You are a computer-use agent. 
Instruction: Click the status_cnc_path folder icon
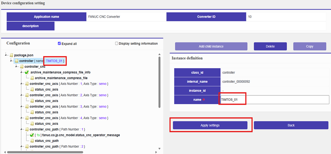coord(32,141)
